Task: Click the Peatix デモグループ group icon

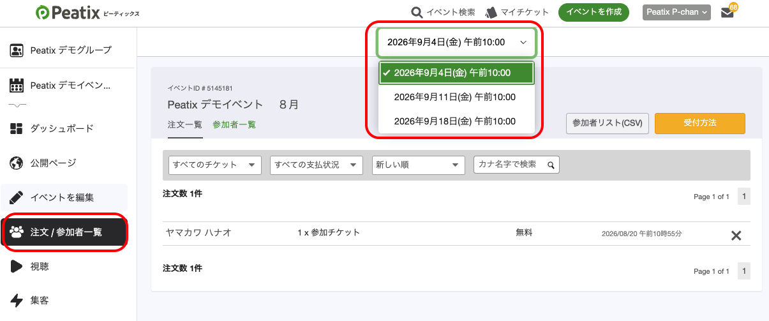Action: tap(17, 50)
